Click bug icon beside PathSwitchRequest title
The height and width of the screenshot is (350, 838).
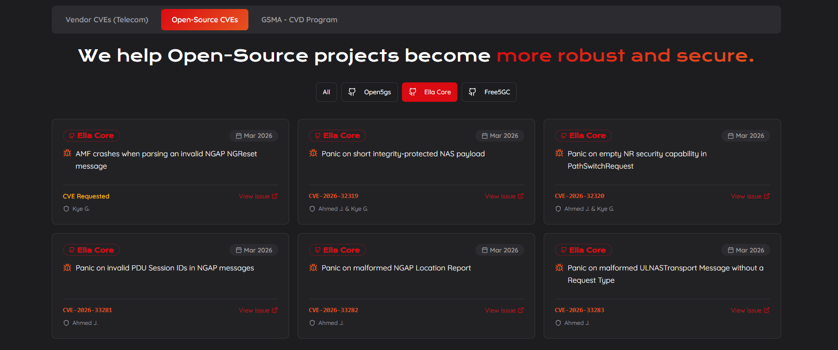click(x=559, y=153)
